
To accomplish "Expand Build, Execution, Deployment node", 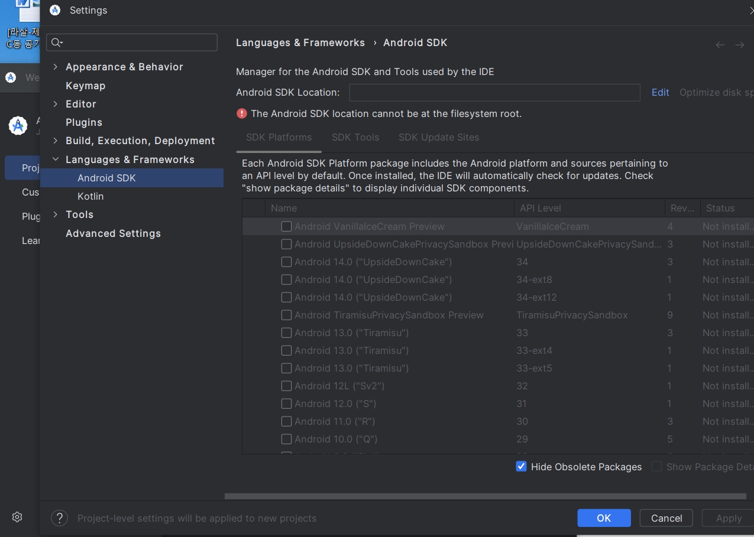I will 56,141.
